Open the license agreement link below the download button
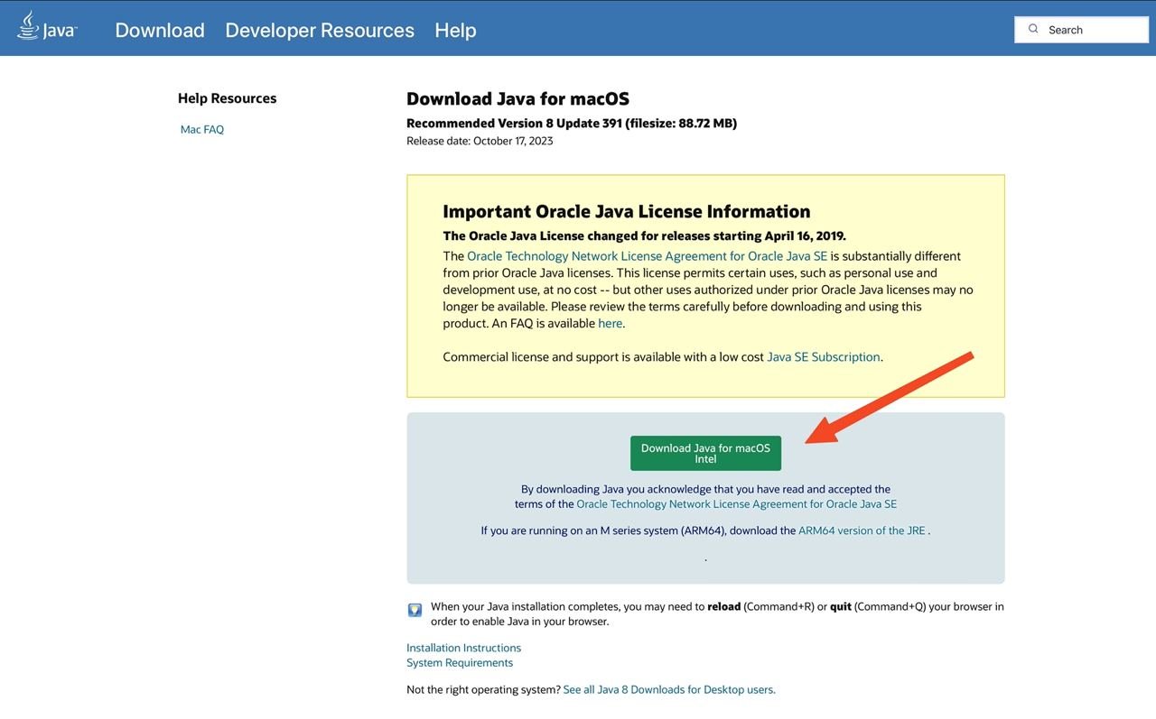Image resolution: width=1156 pixels, height=719 pixels. 737,504
